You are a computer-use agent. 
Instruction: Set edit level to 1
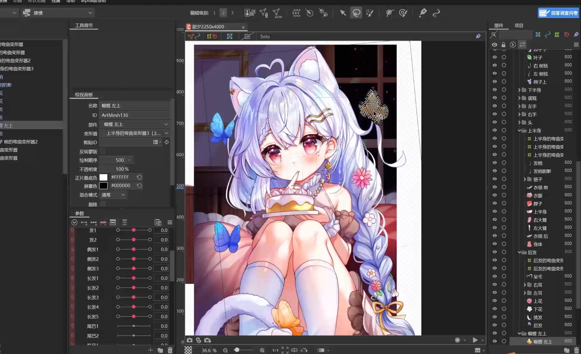[215, 13]
